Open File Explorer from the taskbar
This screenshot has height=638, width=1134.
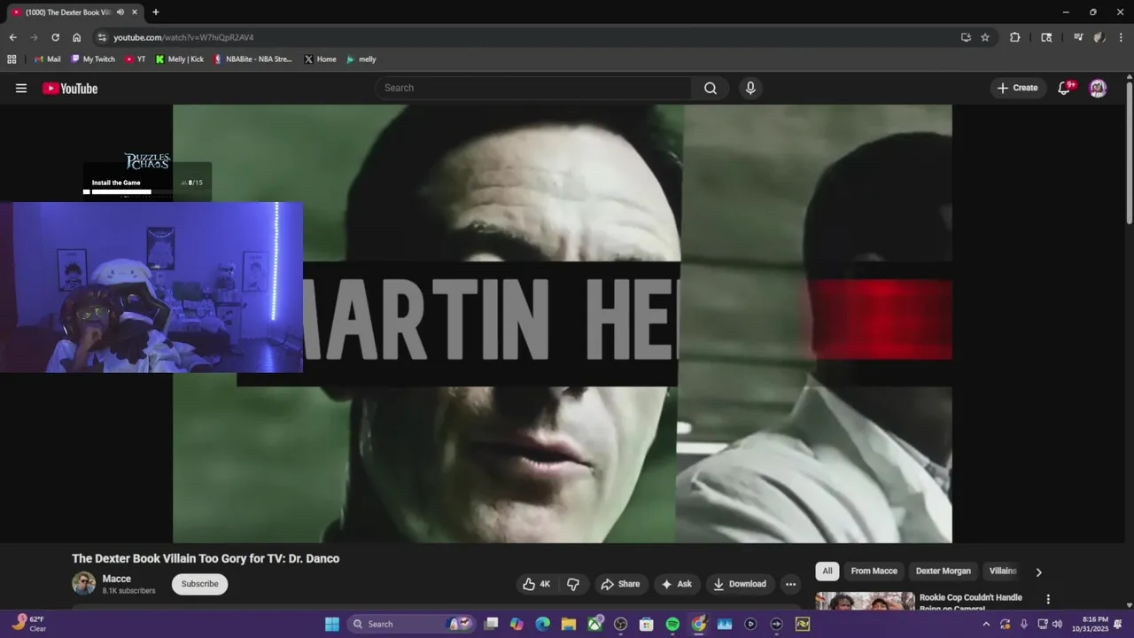(569, 624)
